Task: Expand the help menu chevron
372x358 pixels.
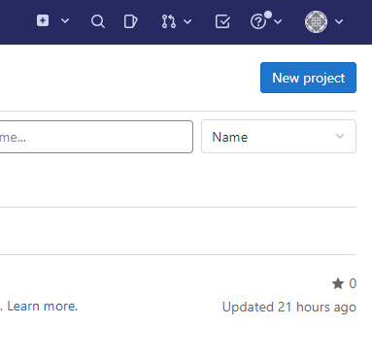Action: pyautogui.click(x=278, y=21)
